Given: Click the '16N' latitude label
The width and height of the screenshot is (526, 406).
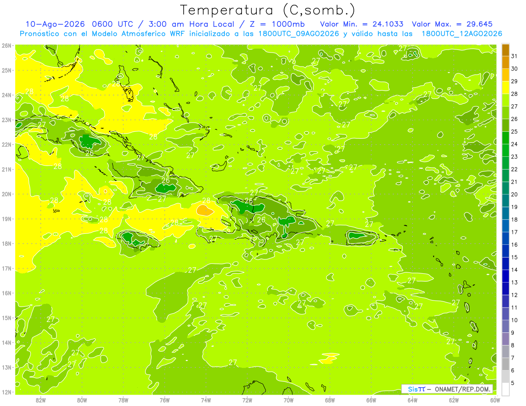Looking at the screenshot, I should [x=7, y=293].
